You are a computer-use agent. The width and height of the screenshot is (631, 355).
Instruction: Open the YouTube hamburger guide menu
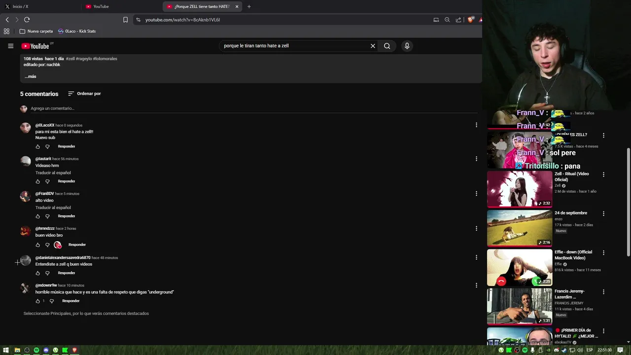click(10, 46)
